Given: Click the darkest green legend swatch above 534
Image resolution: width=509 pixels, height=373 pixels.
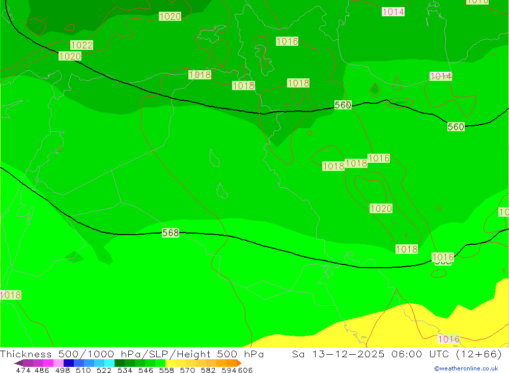Looking at the screenshot, I should click(120, 363).
